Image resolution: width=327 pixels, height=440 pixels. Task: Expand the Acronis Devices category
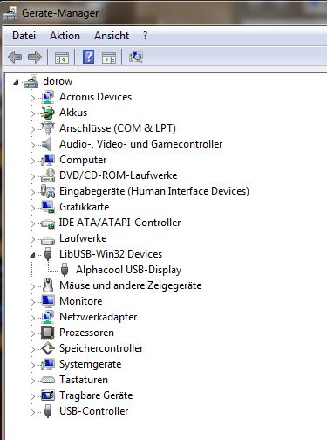pos(32,98)
